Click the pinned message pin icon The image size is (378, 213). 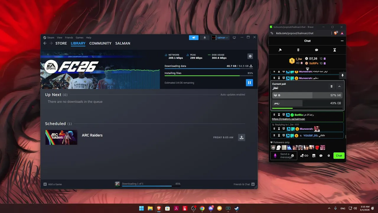342,75
